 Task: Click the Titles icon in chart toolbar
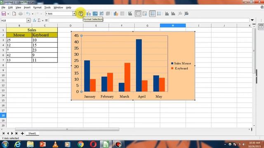[130, 14]
